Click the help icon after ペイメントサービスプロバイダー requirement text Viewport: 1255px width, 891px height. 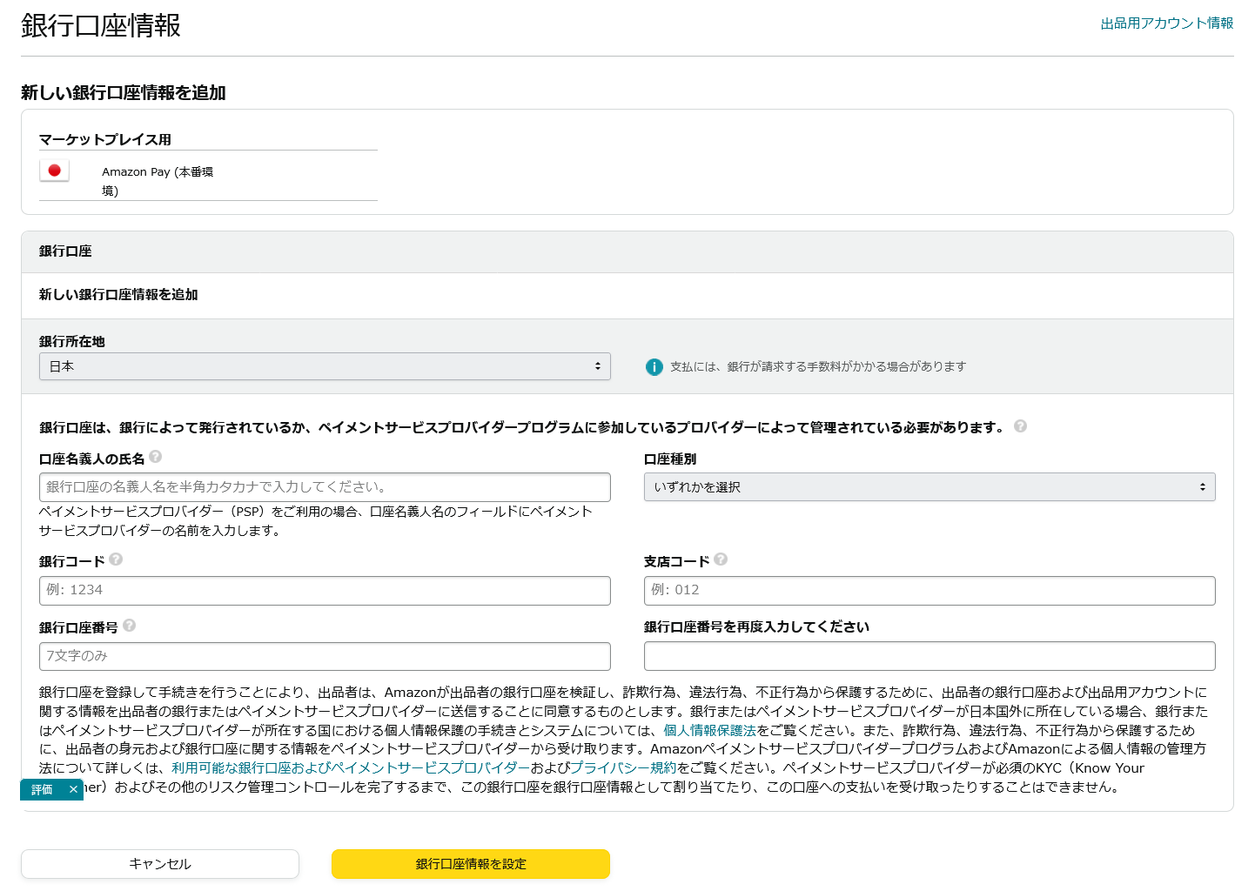pos(1021,426)
